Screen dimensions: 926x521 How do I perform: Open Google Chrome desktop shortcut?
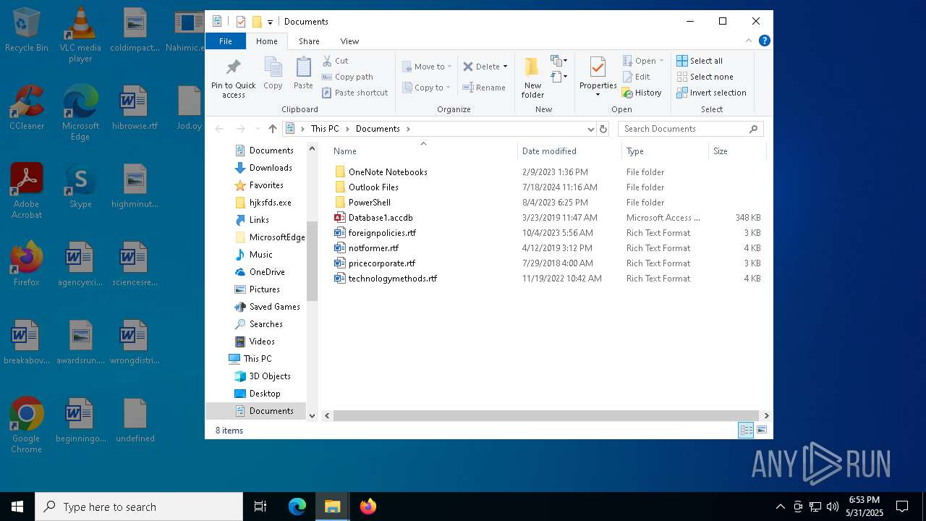[27, 425]
